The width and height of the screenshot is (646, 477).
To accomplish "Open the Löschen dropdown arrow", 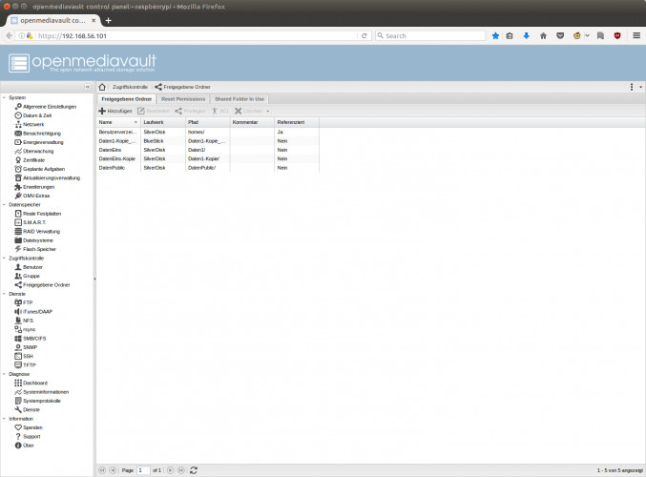I will (x=268, y=112).
